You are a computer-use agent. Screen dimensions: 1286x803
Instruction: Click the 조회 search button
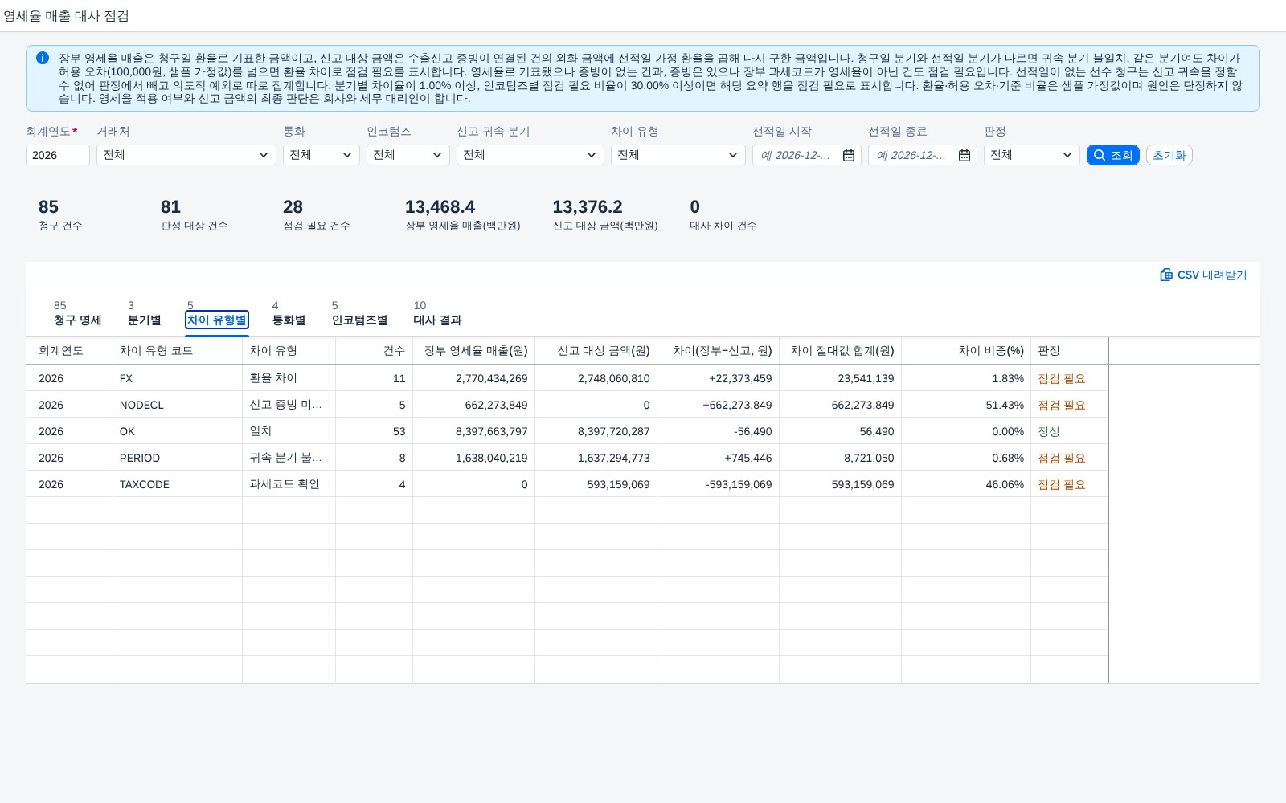pos(1113,155)
